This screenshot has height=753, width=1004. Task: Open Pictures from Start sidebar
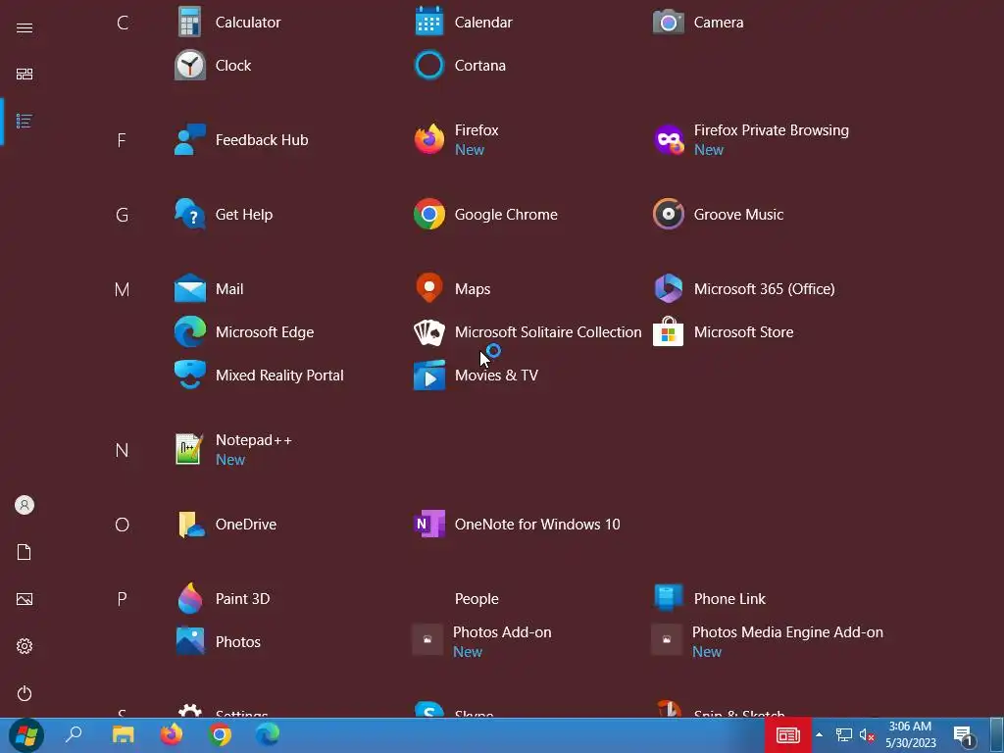[x=25, y=599]
